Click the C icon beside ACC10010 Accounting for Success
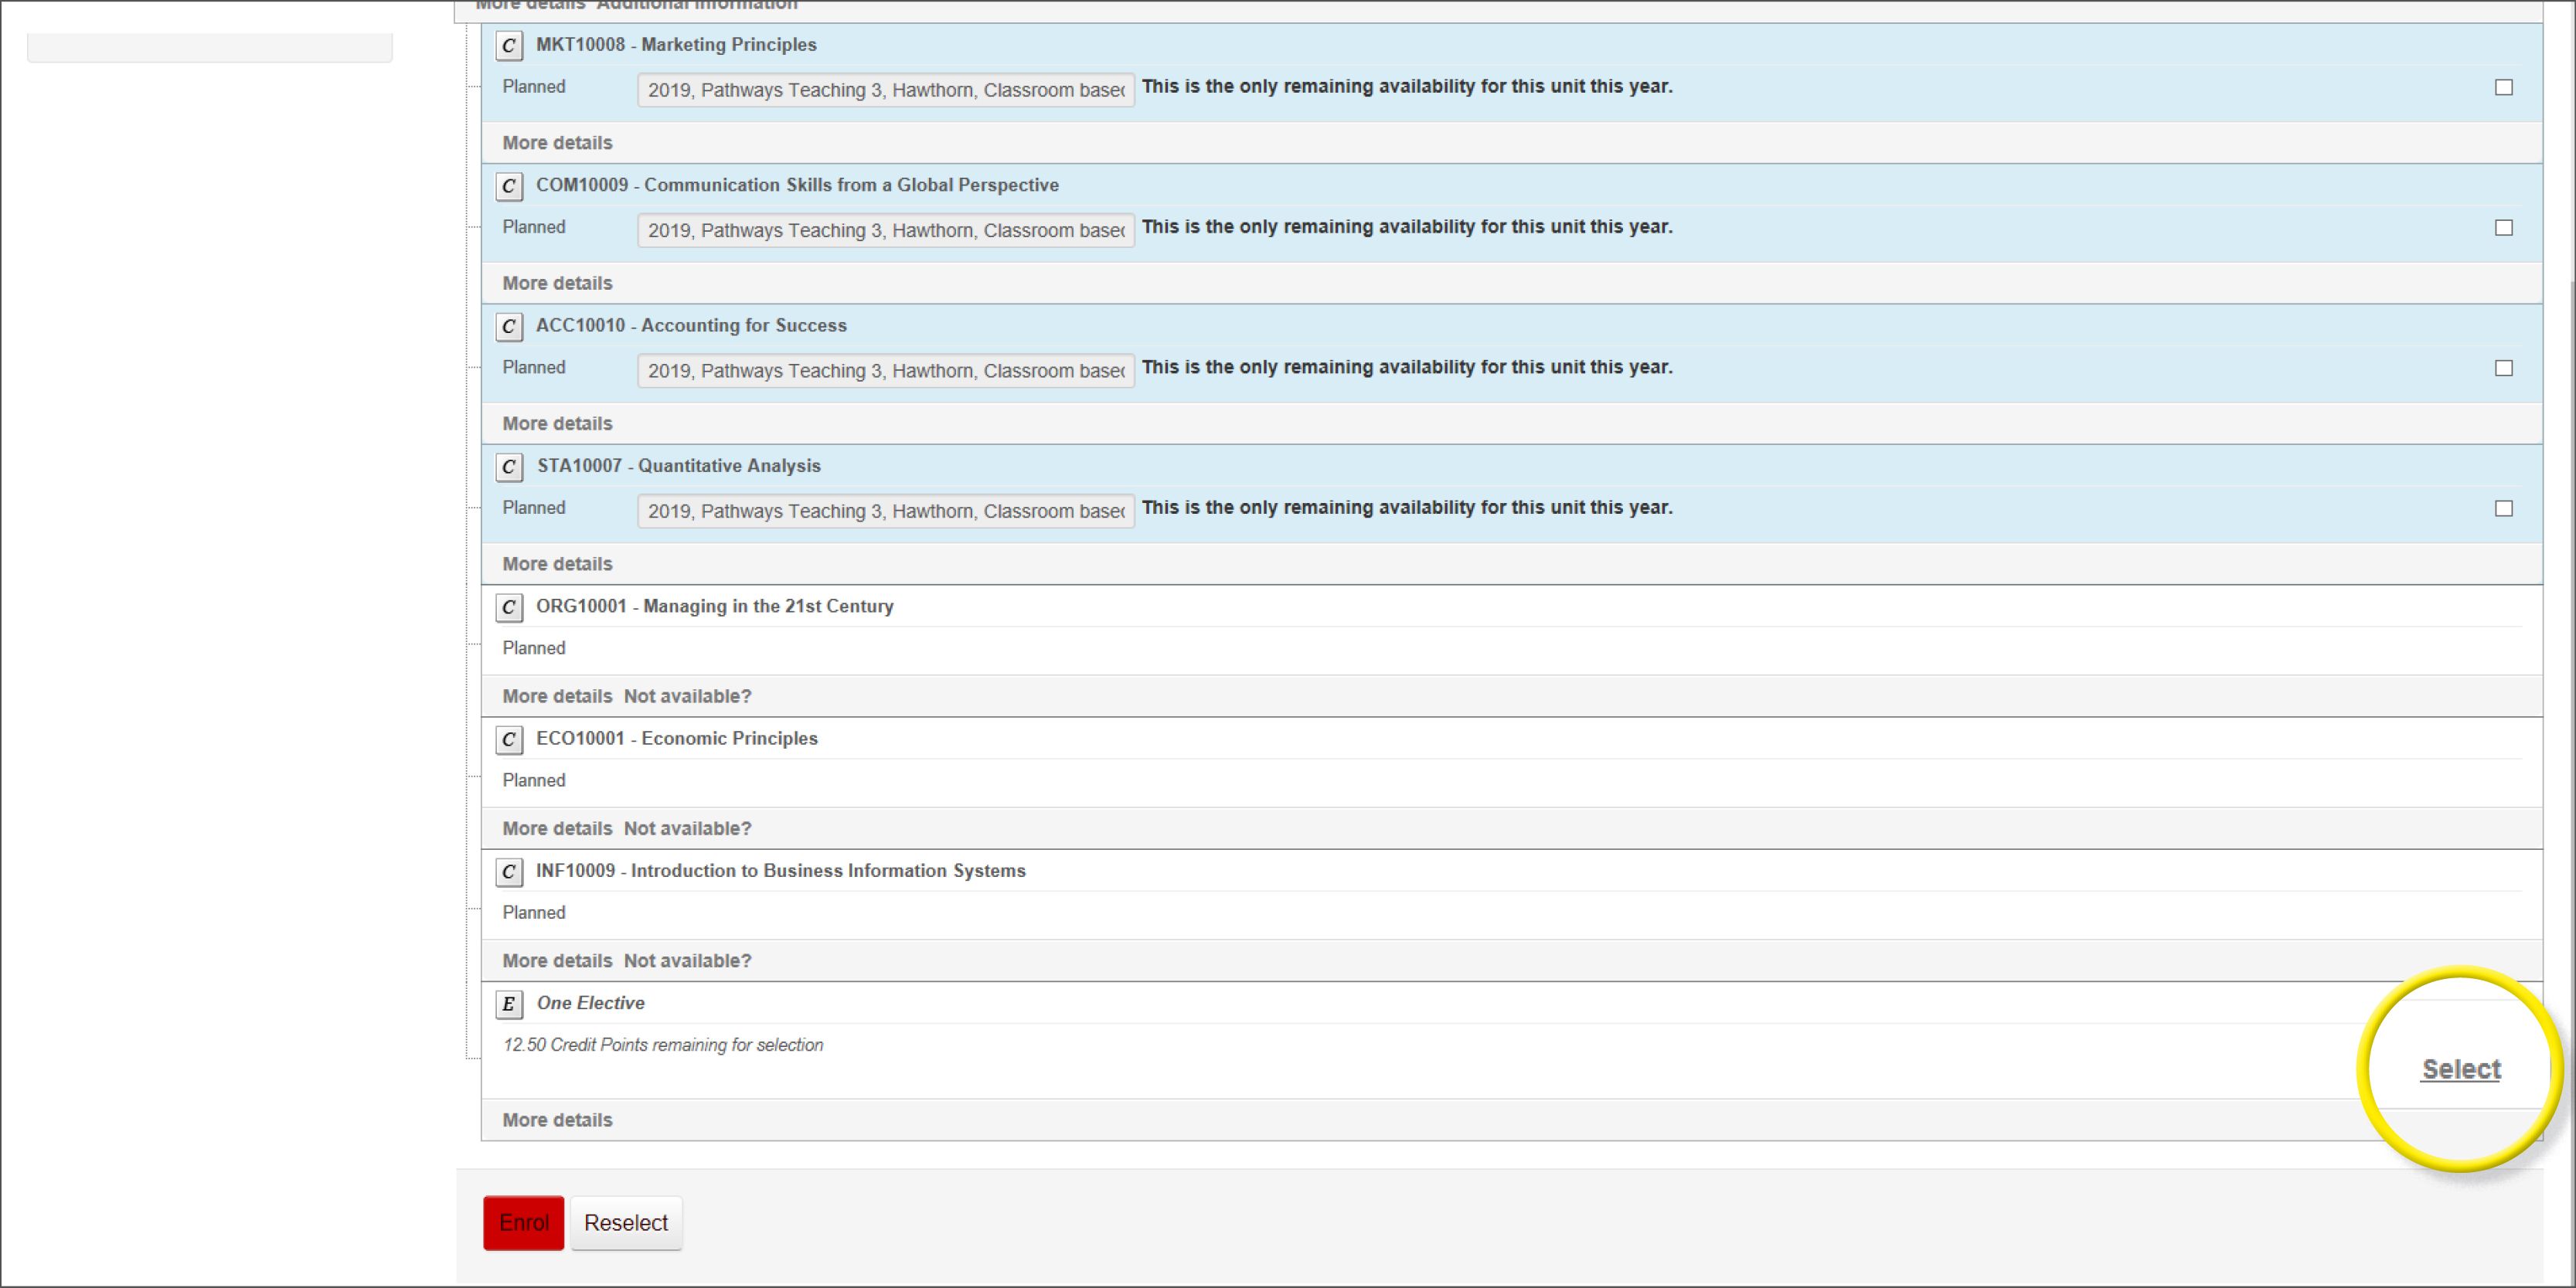 tap(509, 326)
